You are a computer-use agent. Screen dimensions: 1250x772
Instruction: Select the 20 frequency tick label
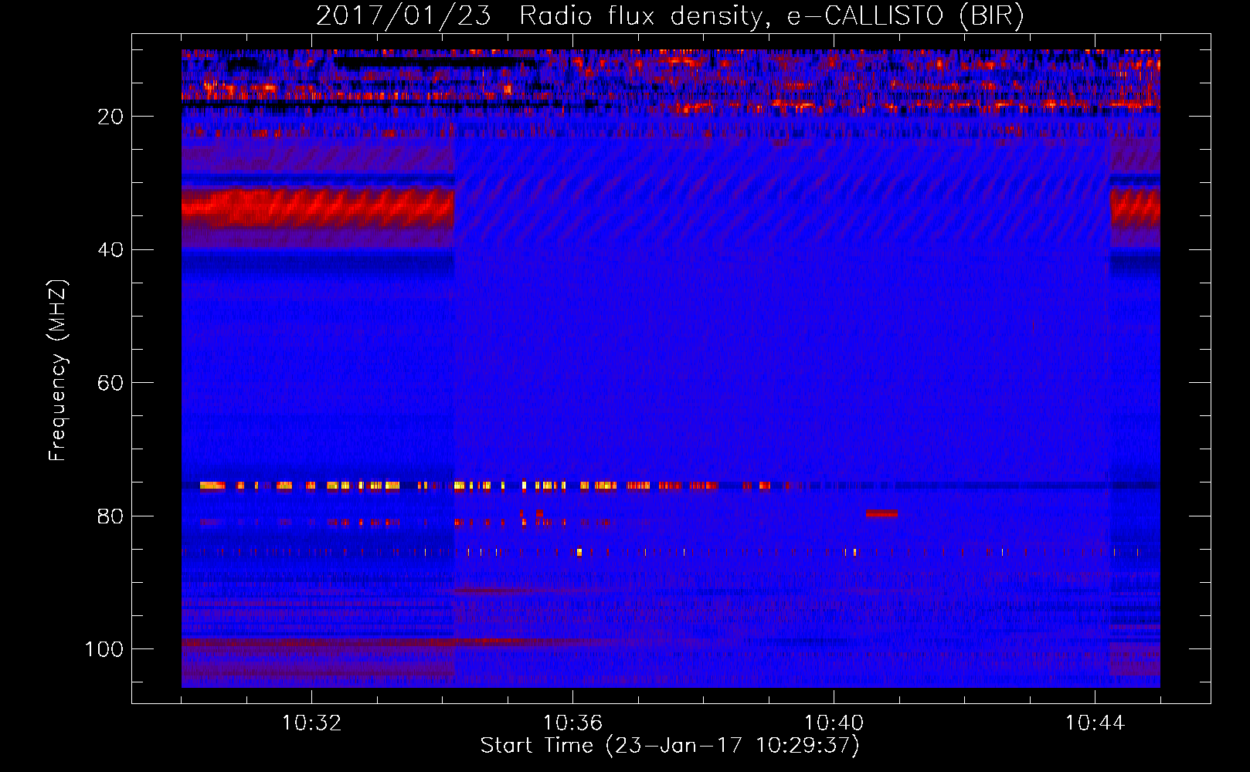pyautogui.click(x=110, y=117)
